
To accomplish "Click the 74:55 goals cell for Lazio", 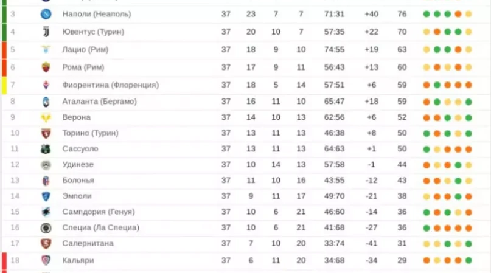I will (335, 49).
